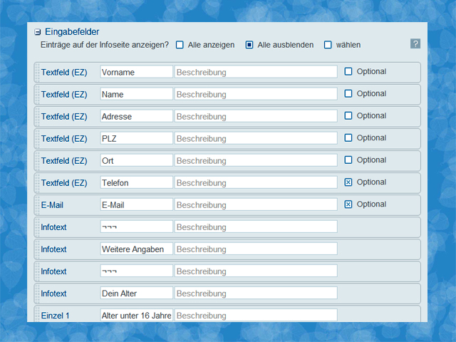The image size is (456, 342).
Task: Enable the wählen checkbox
Action: tap(328, 45)
